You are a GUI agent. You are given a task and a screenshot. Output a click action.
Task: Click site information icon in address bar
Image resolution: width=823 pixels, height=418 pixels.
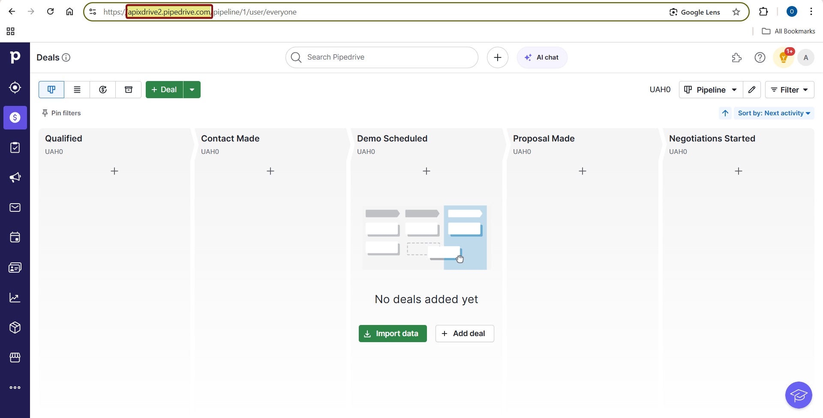93,12
